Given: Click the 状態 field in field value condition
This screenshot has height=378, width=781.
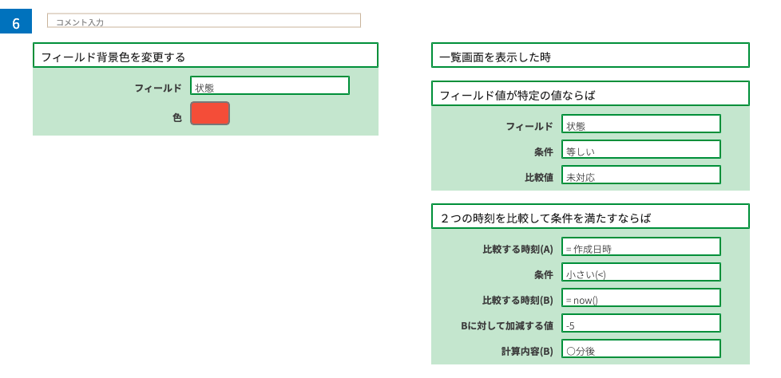Looking at the screenshot, I should coord(641,124).
